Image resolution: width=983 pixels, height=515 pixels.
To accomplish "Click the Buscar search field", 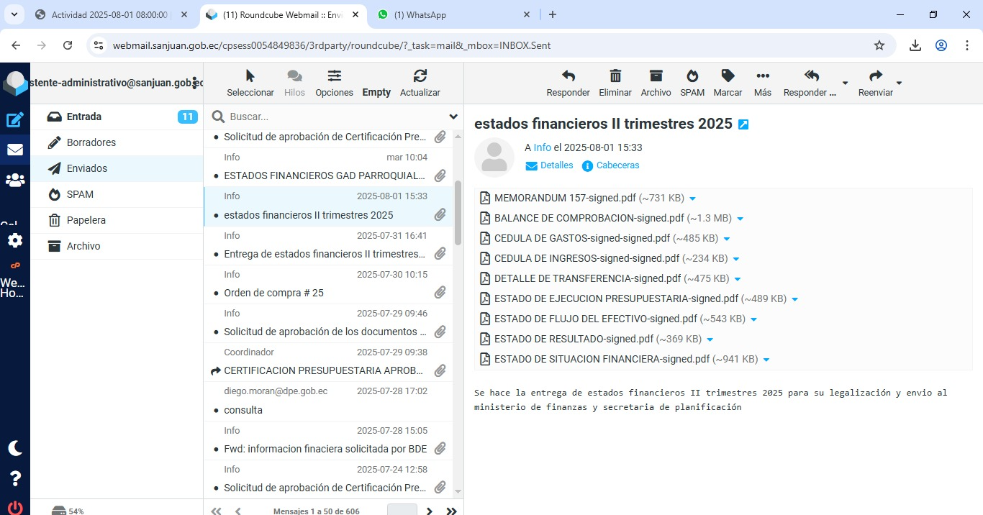I will point(335,117).
